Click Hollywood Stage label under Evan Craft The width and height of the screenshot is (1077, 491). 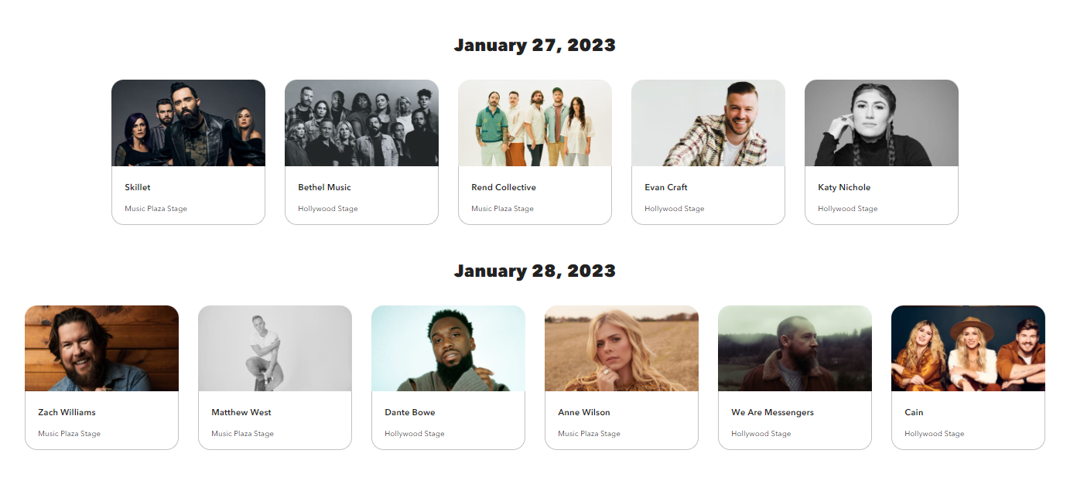[675, 209]
